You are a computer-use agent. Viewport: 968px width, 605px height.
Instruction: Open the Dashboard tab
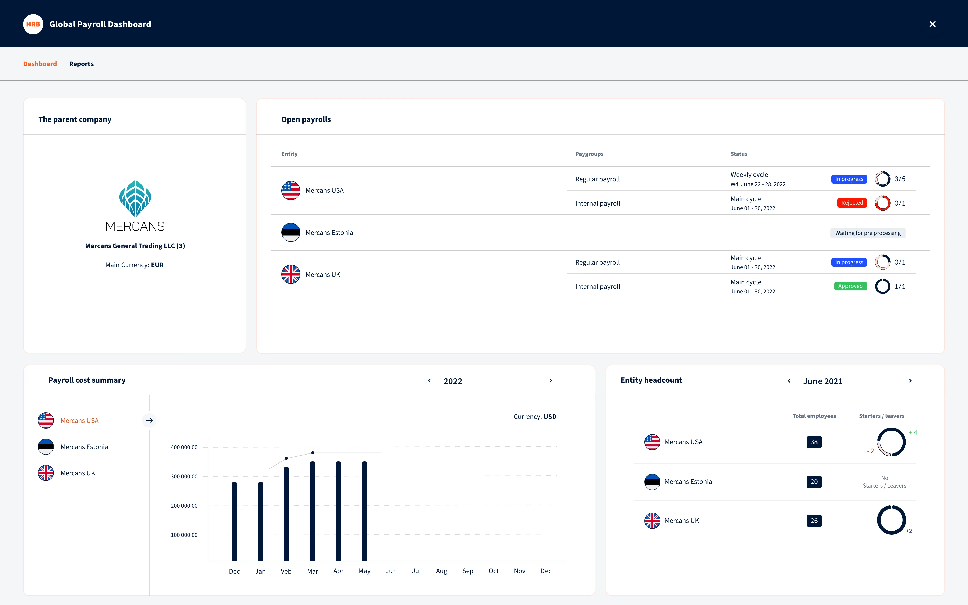pos(40,64)
